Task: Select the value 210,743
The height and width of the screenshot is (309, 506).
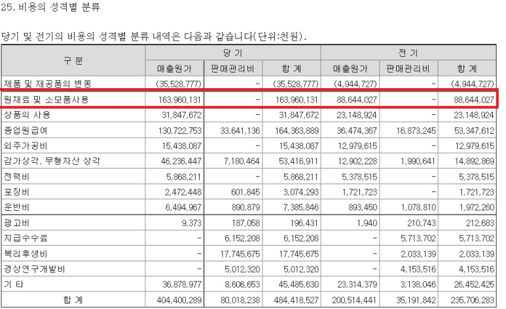Action: click(x=421, y=223)
